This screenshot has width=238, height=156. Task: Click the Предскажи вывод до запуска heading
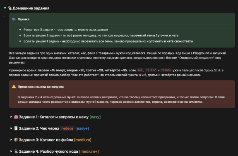click(41, 87)
